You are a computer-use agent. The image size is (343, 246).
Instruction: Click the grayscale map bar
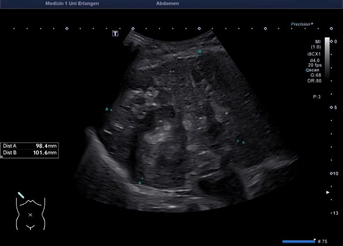click(327, 57)
